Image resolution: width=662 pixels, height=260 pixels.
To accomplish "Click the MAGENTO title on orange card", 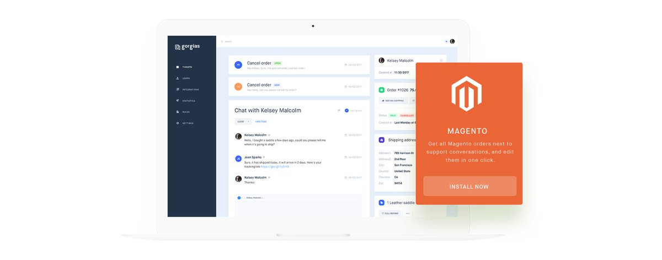I will point(467,131).
